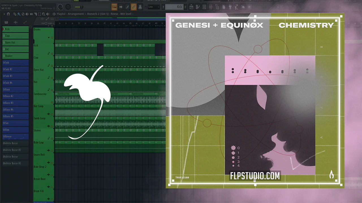
Task: Select the Playback tool in playlist toolbar
Action: (48, 14)
